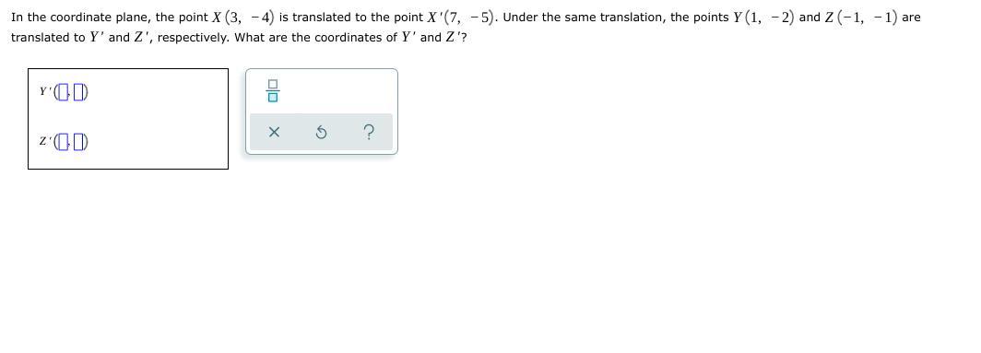Click empty space inside the answer box

pyautogui.click(x=162, y=119)
